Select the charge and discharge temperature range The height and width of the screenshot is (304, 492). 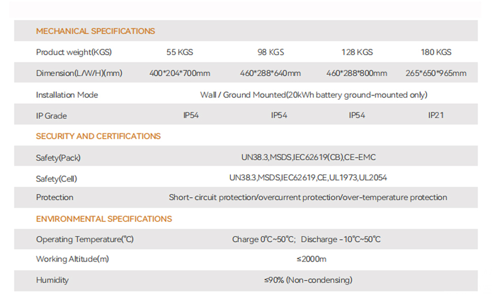(306, 240)
